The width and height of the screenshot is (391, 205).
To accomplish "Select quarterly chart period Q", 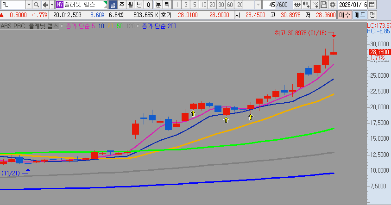I will (x=148, y=5).
